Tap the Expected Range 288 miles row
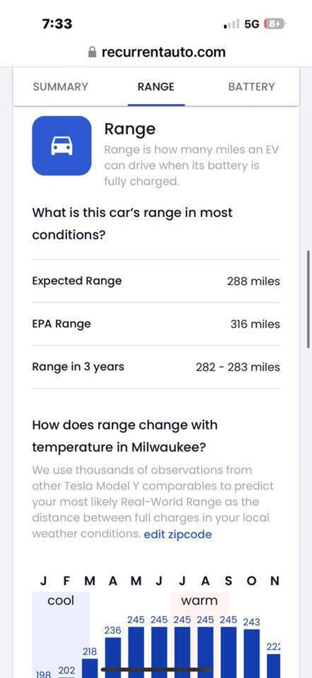Screen dimensions: 312x678 click(x=156, y=281)
